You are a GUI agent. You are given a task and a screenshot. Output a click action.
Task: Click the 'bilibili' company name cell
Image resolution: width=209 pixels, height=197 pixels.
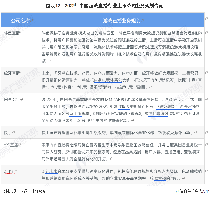[x=20, y=174]
